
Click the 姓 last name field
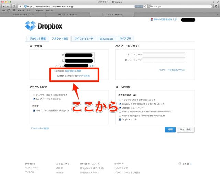tap(79, 55)
